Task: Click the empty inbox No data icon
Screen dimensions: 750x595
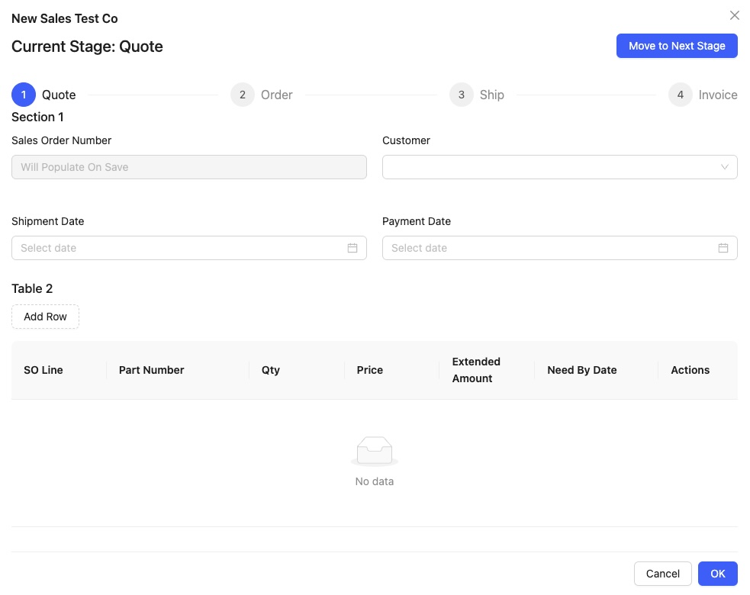Action: (375, 451)
